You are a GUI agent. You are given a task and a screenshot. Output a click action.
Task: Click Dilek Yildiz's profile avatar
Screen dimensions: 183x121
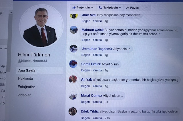tap(73, 111)
